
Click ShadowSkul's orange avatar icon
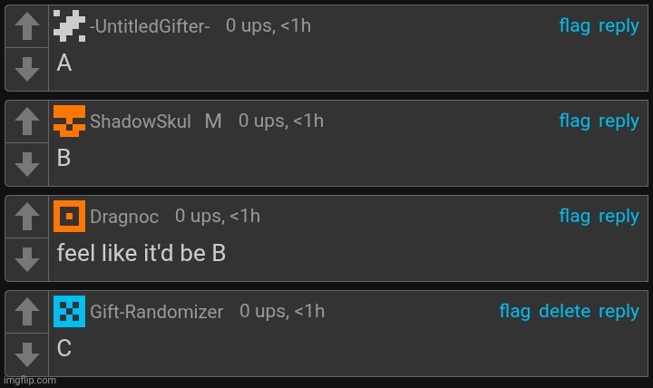tap(70, 121)
